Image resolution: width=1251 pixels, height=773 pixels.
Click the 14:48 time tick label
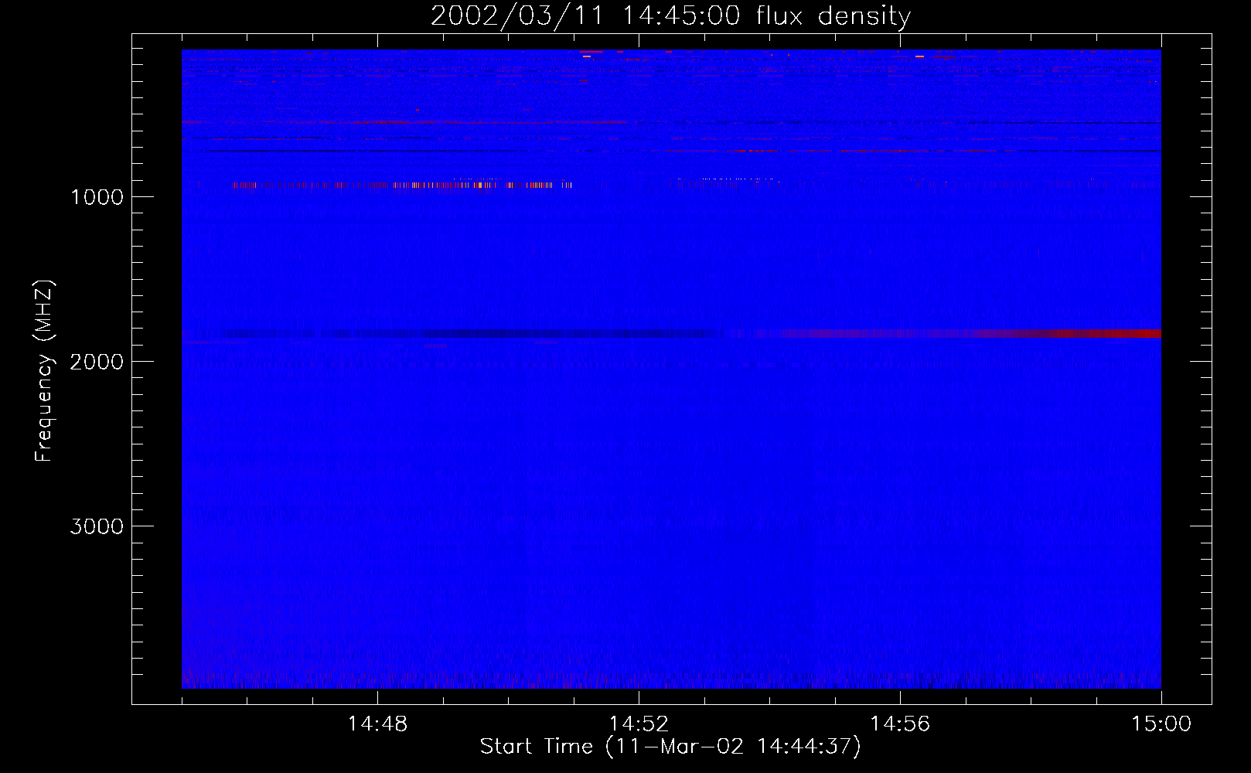(x=377, y=724)
